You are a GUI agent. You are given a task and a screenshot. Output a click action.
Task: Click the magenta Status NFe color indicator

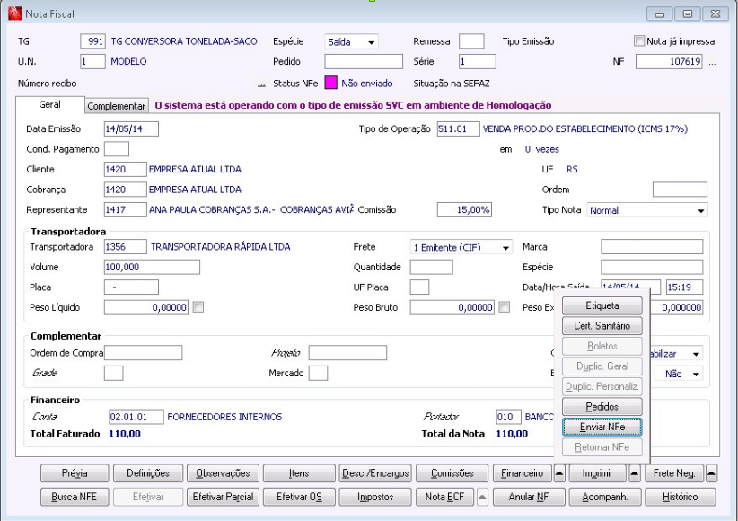pos(330,84)
